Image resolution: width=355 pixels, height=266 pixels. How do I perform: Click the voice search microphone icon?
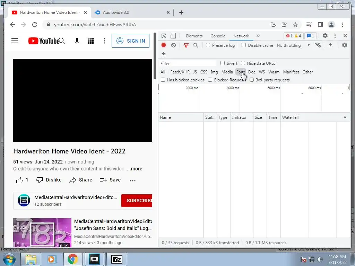coord(77,41)
